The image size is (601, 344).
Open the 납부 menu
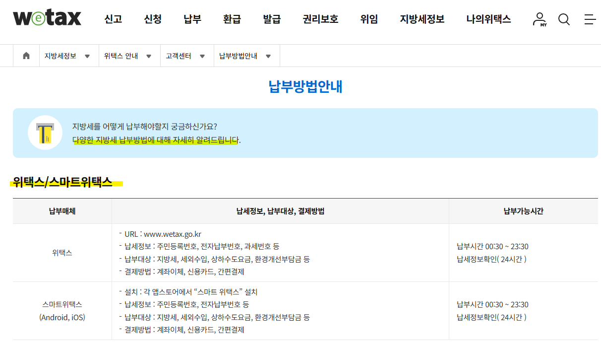pos(192,19)
